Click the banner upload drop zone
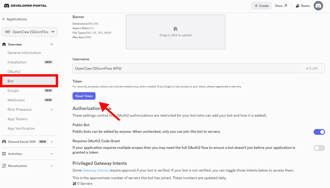The image size is (330, 188). pyautogui.click(x=176, y=32)
